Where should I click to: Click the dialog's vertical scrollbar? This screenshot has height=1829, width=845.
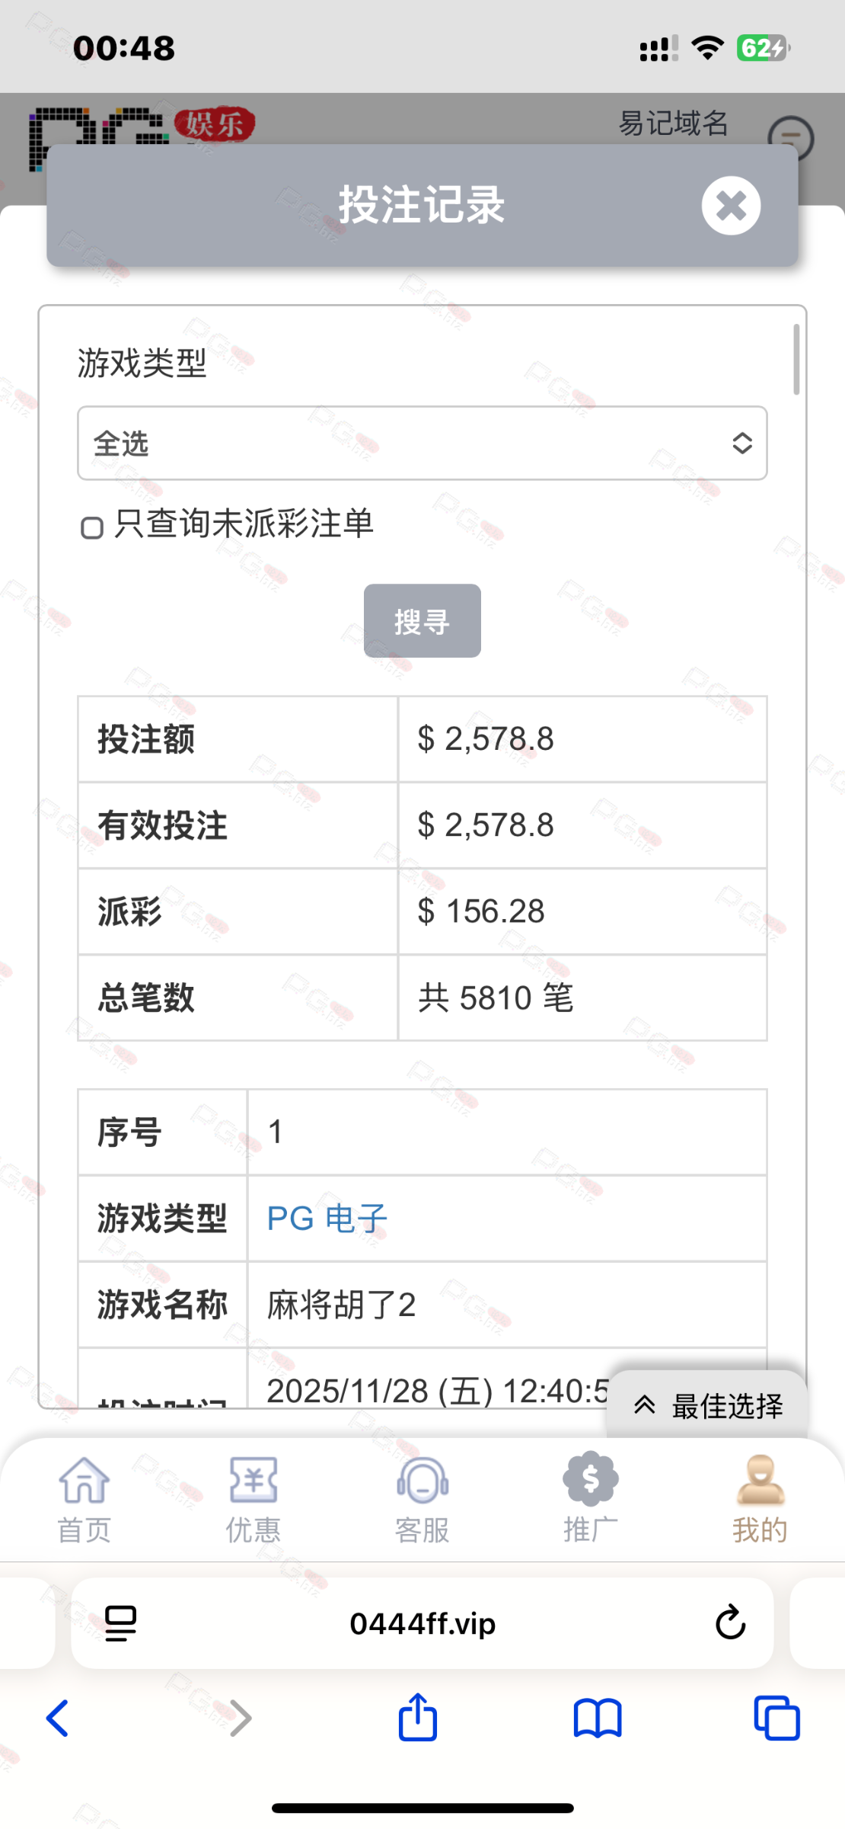click(x=796, y=360)
